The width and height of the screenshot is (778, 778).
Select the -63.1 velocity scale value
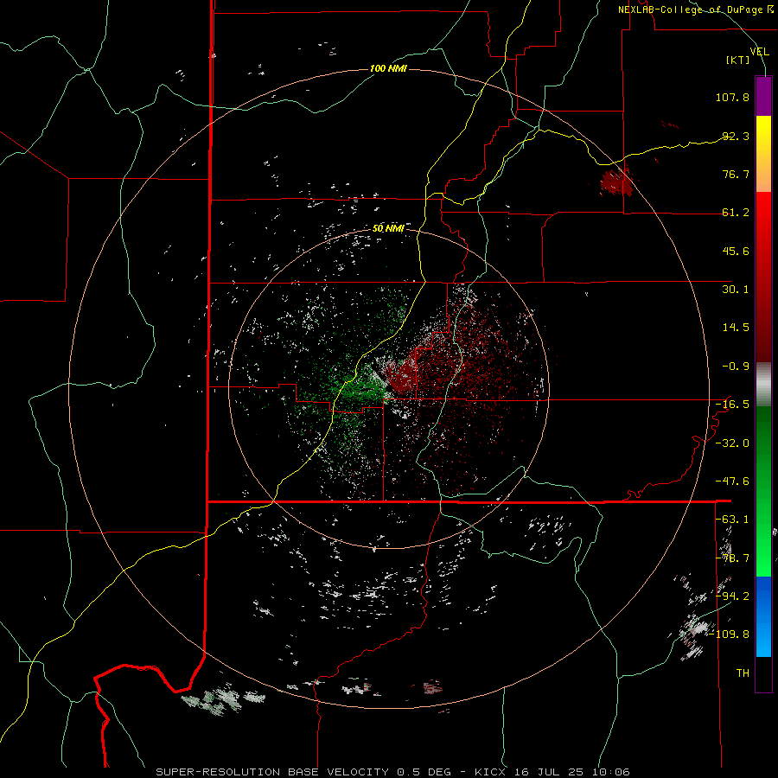click(x=732, y=520)
